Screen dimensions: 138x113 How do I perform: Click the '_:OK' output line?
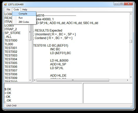(8, 100)
